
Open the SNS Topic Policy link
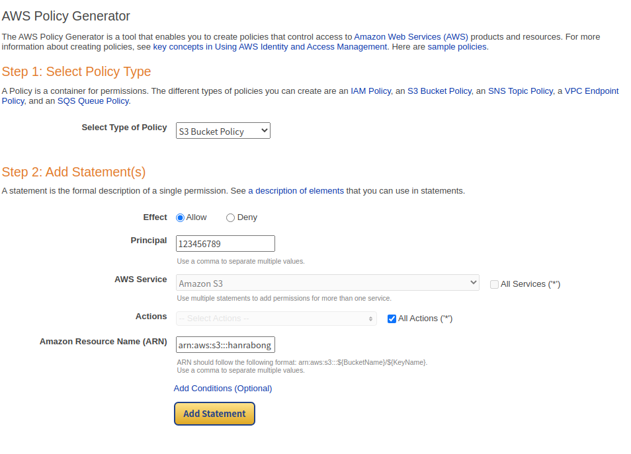tap(521, 91)
